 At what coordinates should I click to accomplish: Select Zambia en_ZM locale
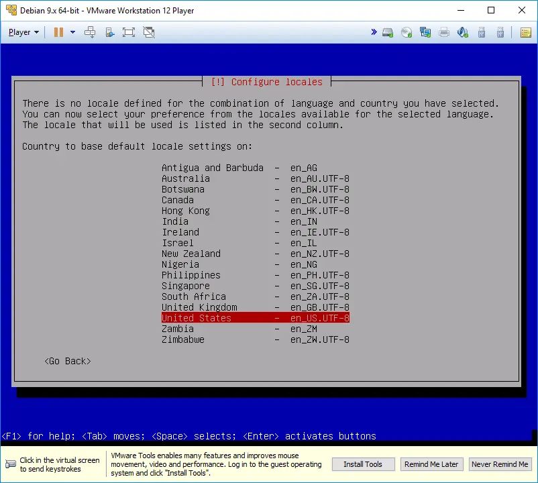point(256,329)
